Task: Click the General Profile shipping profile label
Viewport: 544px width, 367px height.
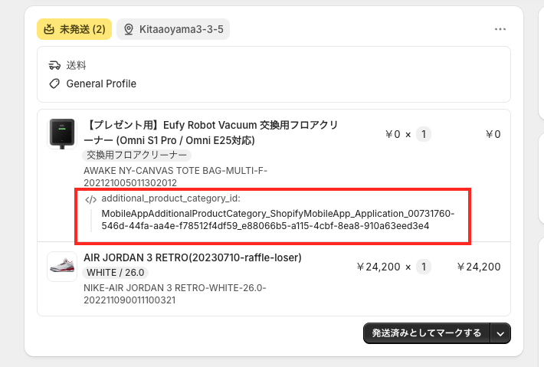Action: 101,84
